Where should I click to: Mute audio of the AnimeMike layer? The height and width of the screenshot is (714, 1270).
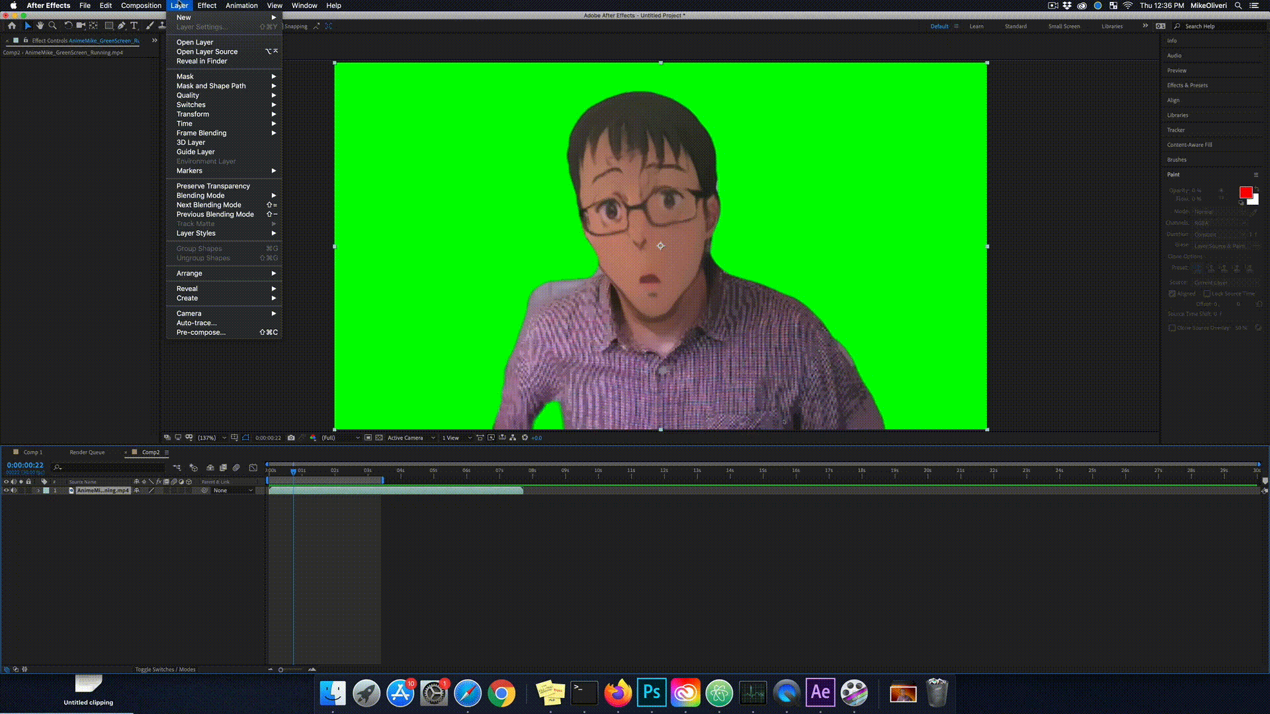click(x=14, y=491)
